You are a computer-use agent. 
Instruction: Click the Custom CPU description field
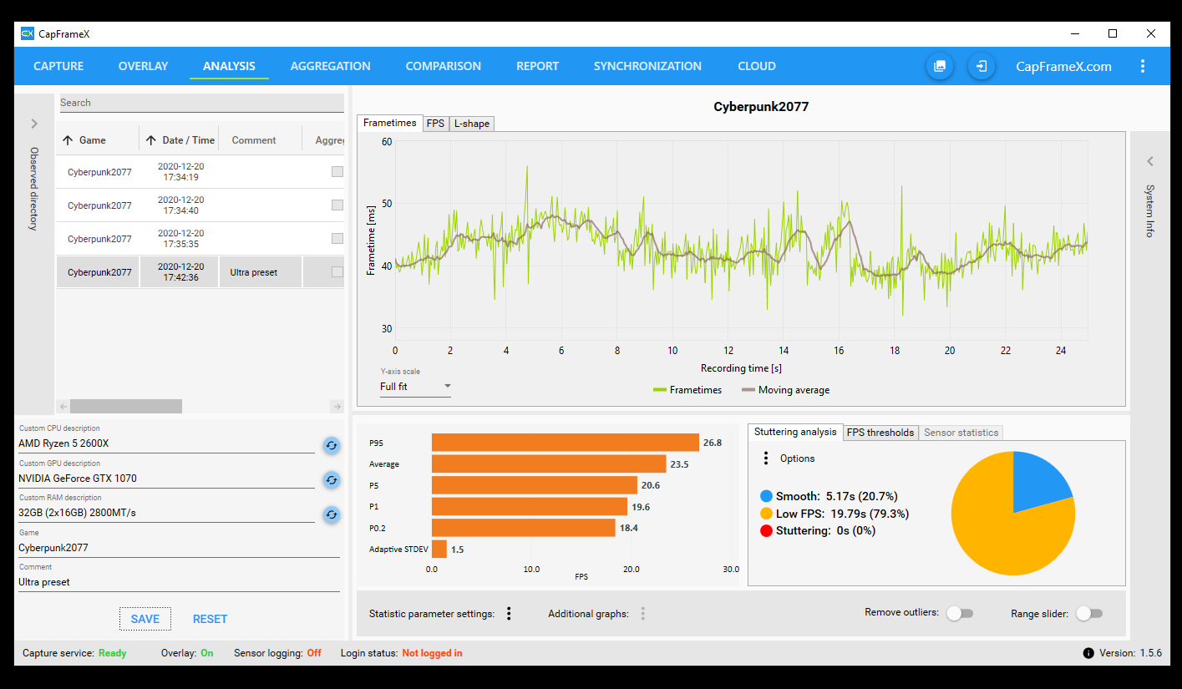[166, 443]
